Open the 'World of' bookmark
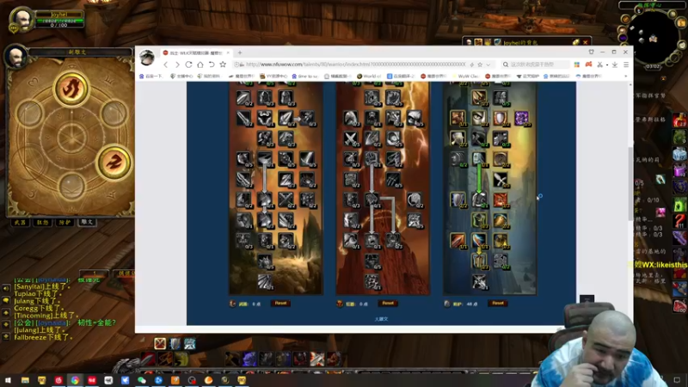 pyautogui.click(x=369, y=77)
